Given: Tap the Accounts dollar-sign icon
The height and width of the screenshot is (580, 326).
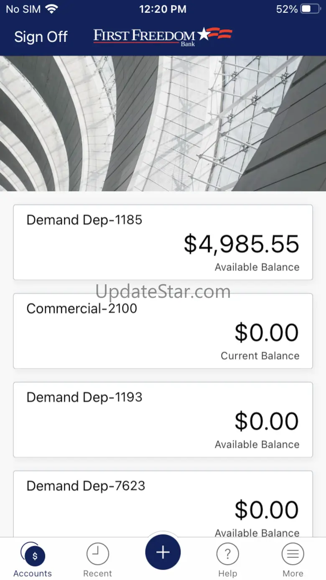Looking at the screenshot, I should tap(34, 555).
